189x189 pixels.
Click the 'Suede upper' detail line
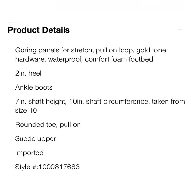(36, 139)
